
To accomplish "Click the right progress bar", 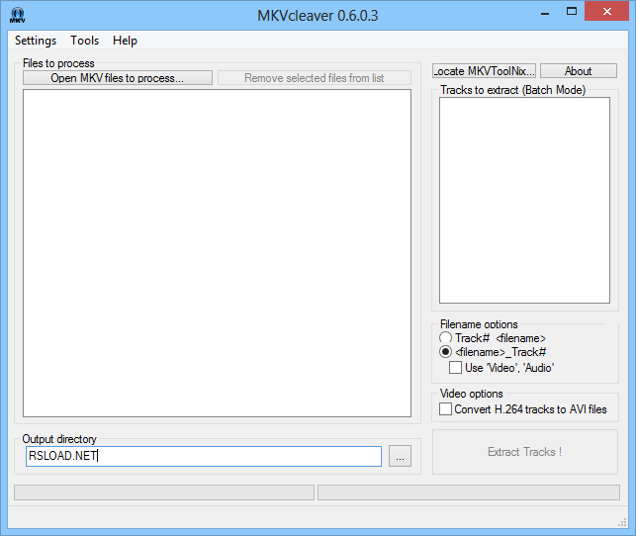I will 469,492.
